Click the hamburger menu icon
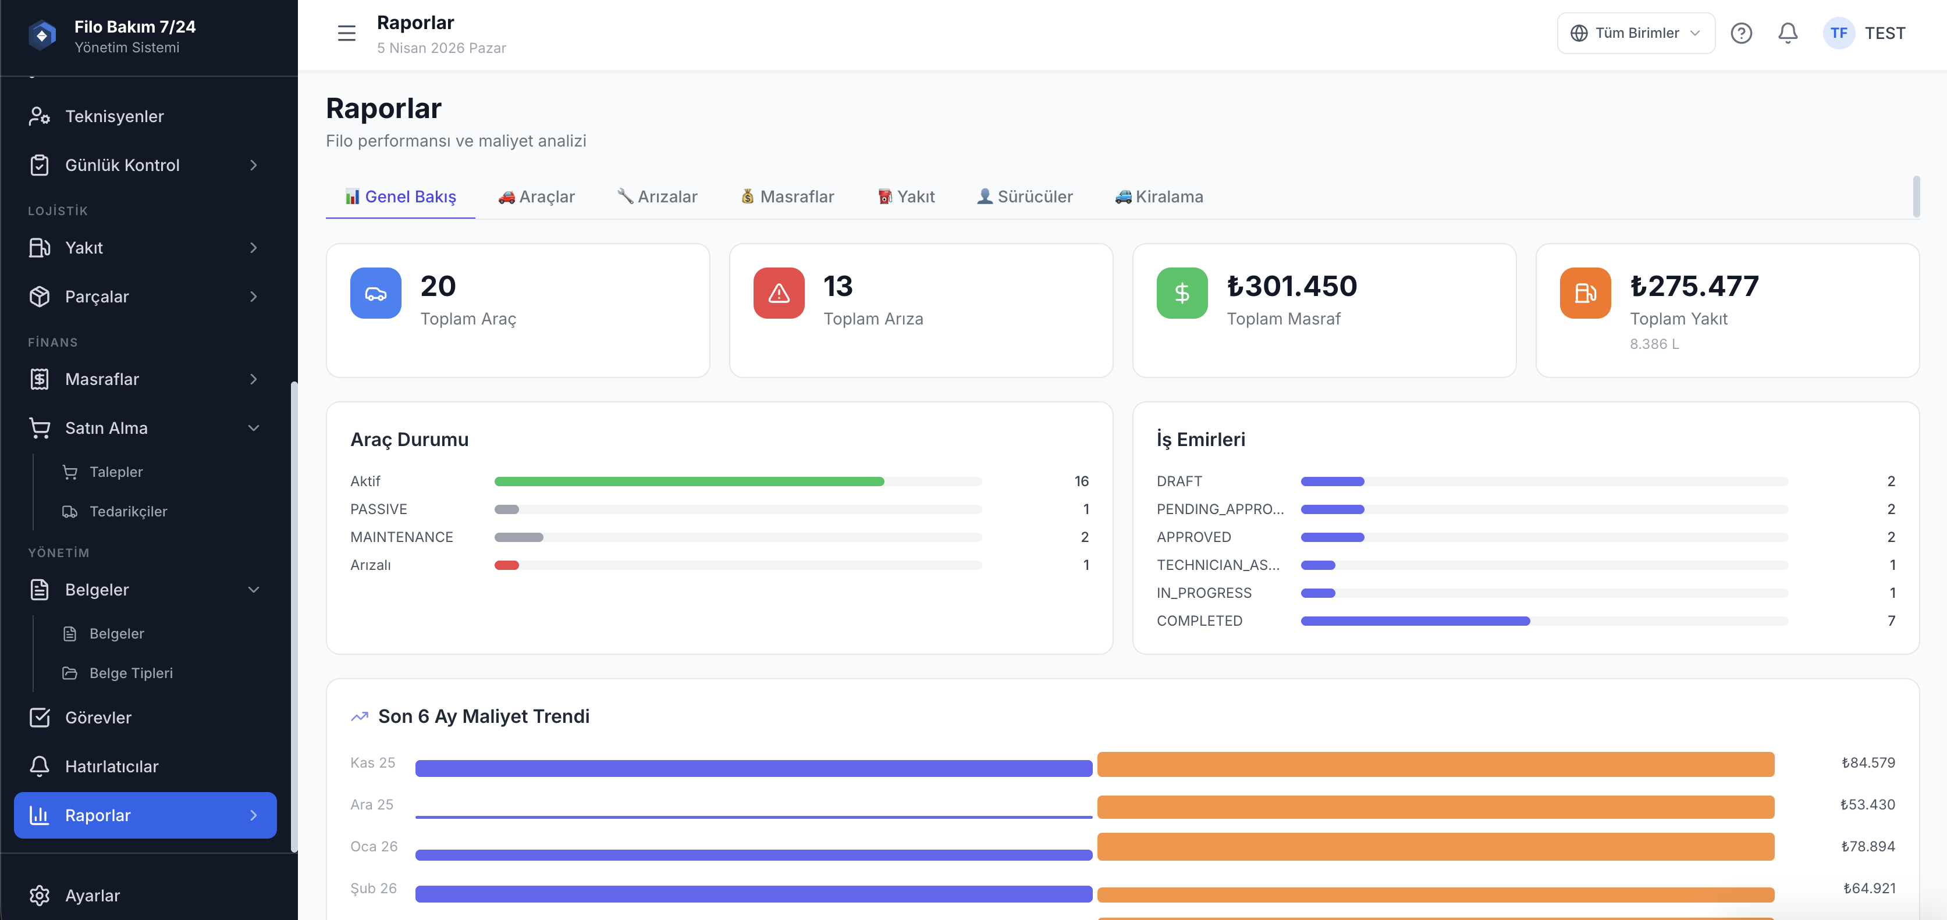This screenshot has width=1947, height=920. coord(346,33)
